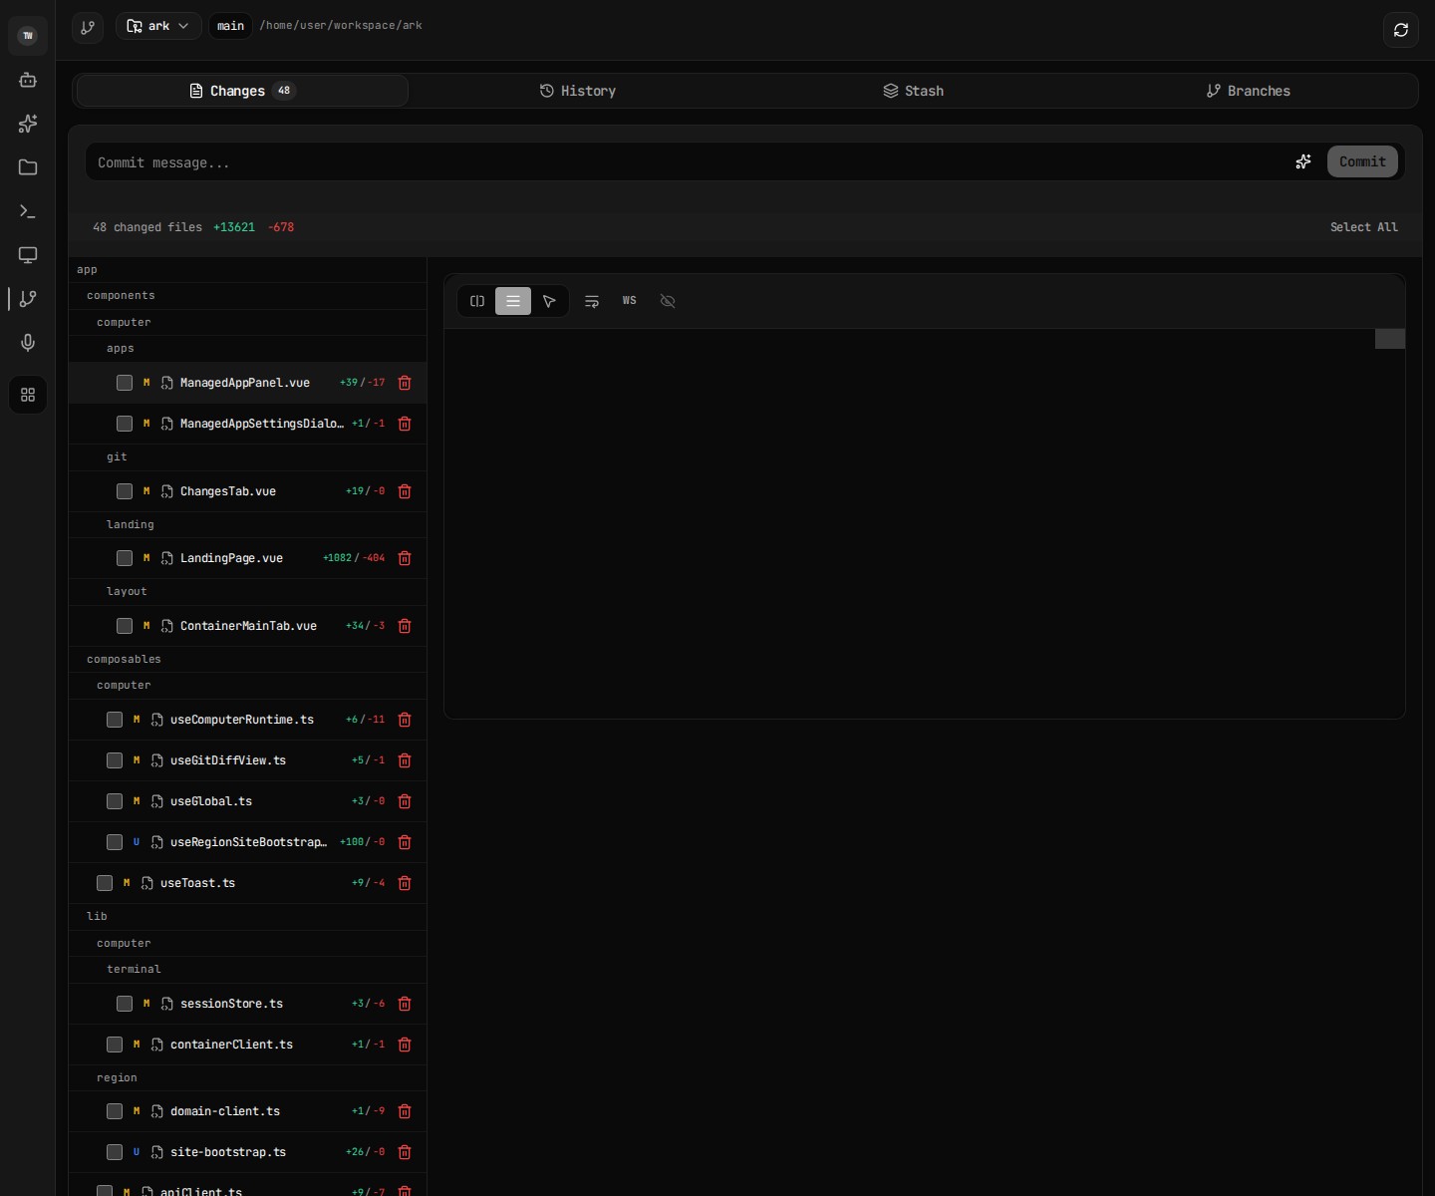Screen dimensions: 1435x1196
Task: Open the ark repository dropdown
Action: pos(158,26)
